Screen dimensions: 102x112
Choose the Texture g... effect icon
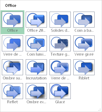click(x=60, y=43)
